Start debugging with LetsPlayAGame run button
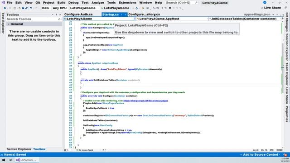 tap(115, 8)
